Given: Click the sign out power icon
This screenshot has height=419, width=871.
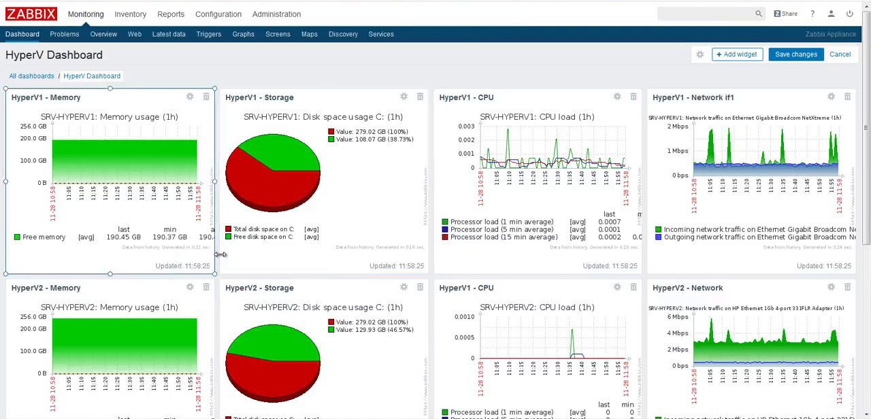Looking at the screenshot, I should [x=850, y=14].
